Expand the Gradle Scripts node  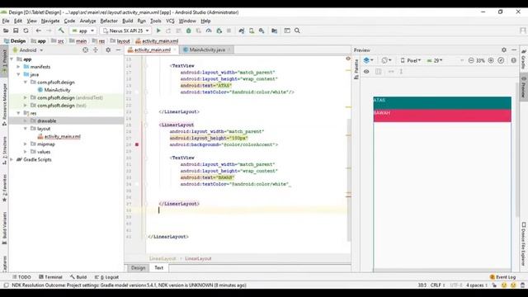[12, 159]
